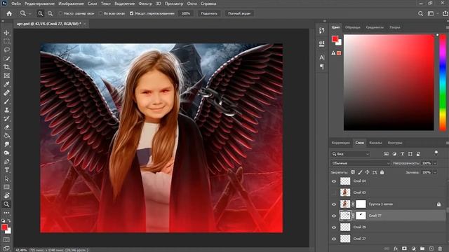Lock all padlock icon in Layers panel
This screenshot has width=449, height=252.
click(x=382, y=172)
